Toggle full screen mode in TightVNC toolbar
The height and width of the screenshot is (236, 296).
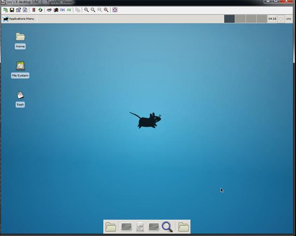(x=115, y=10)
